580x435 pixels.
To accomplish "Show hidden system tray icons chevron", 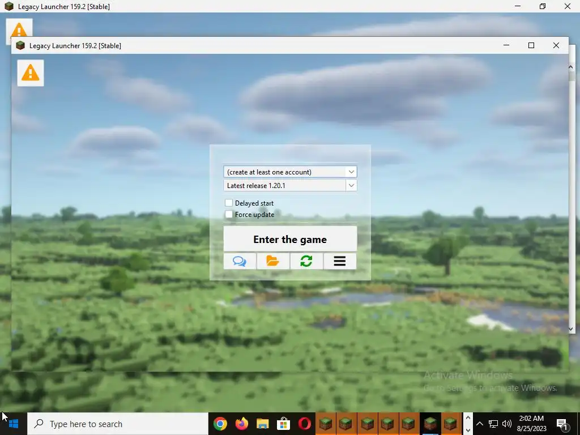I will (x=479, y=424).
